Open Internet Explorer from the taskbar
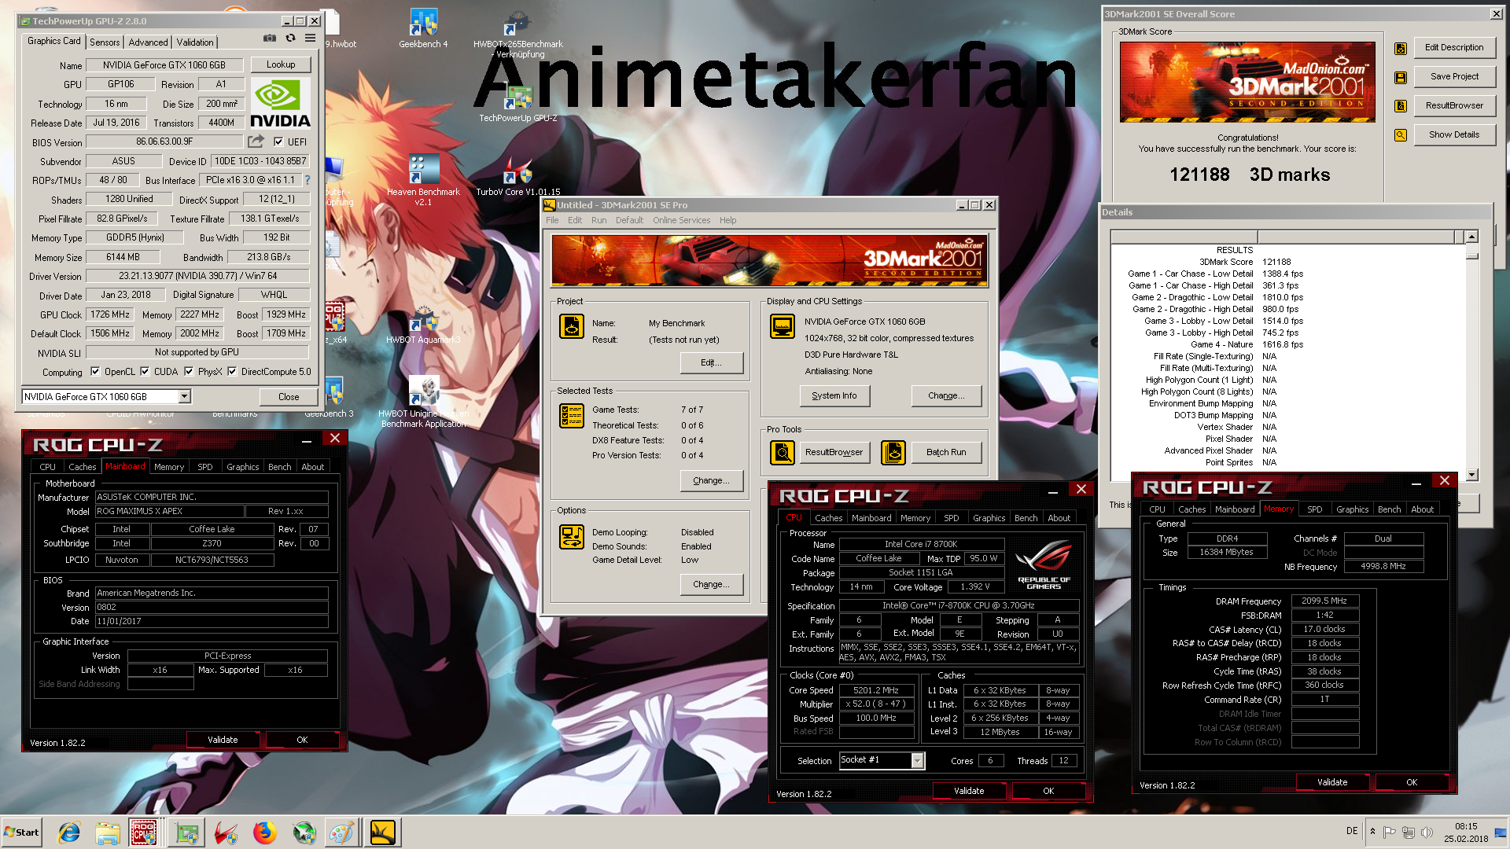Image resolution: width=1510 pixels, height=849 pixels. (69, 832)
